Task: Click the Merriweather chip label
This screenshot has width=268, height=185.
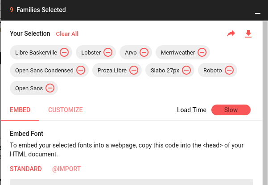Action: (178, 52)
